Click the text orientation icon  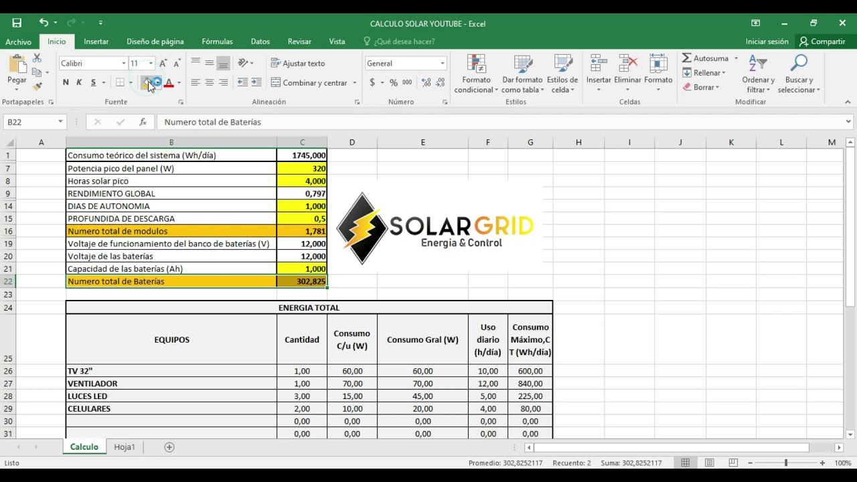pos(243,63)
